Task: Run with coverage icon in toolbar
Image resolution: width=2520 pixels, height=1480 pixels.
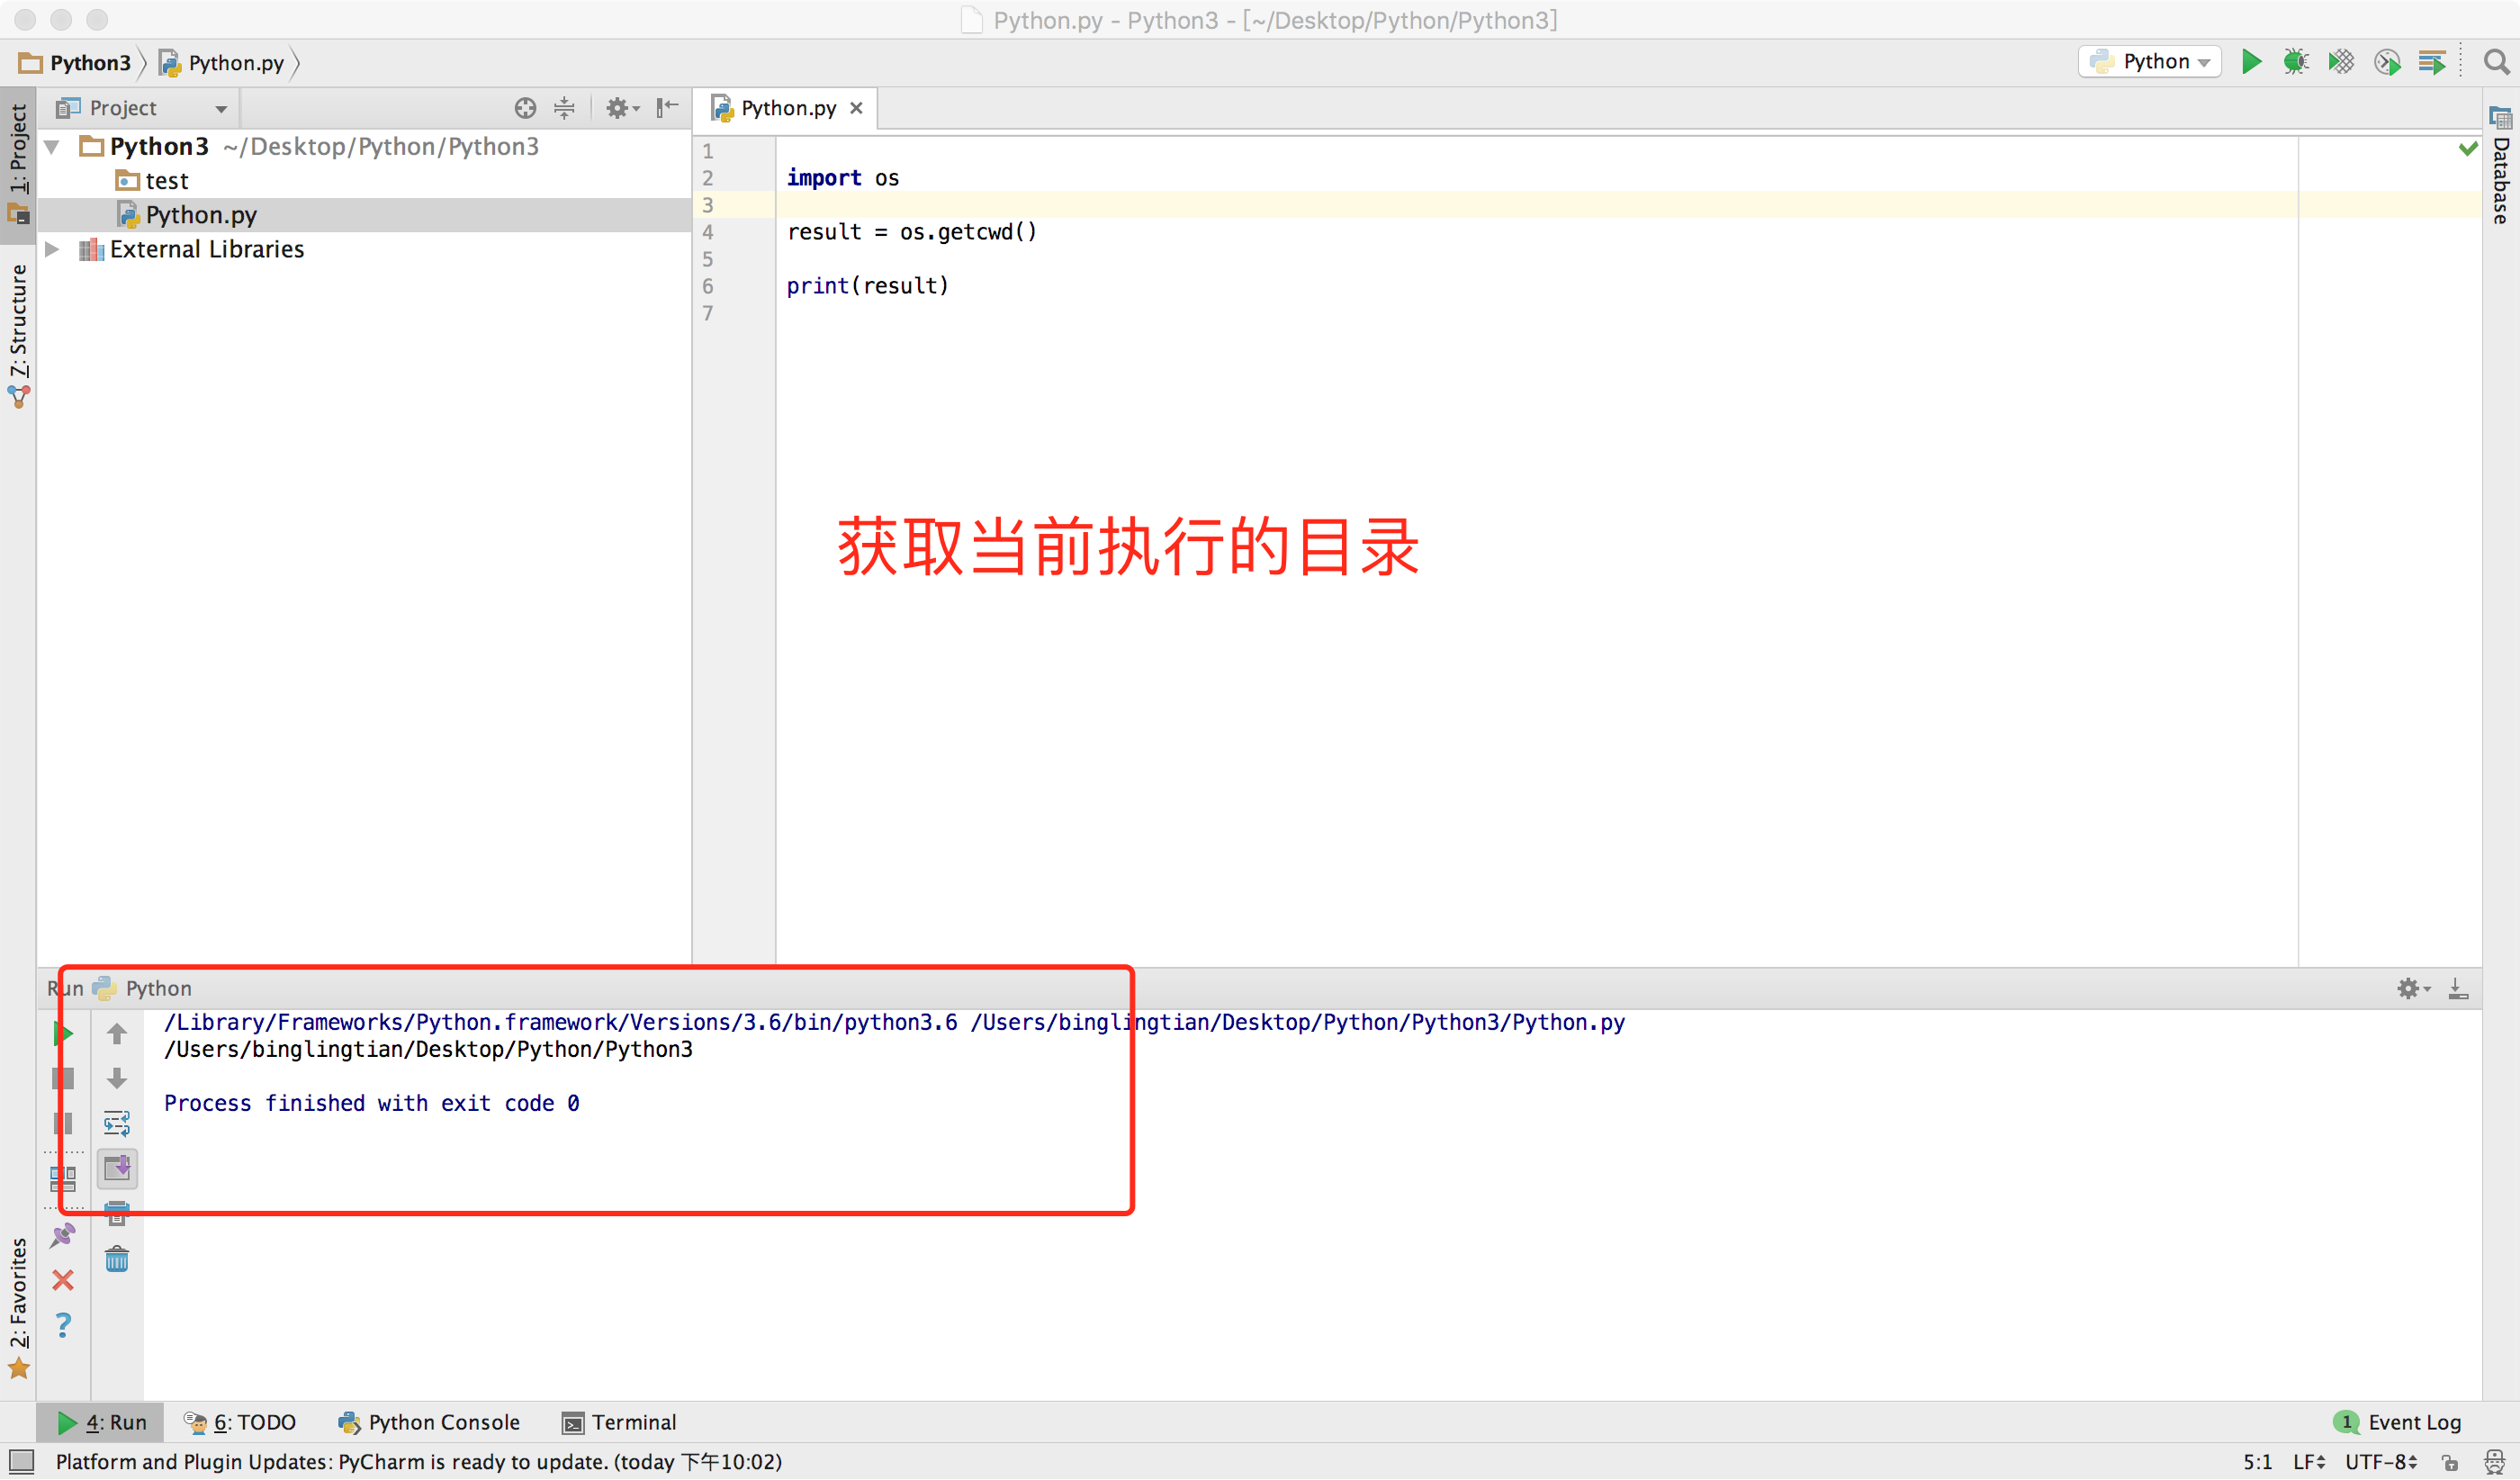Action: [2341, 62]
